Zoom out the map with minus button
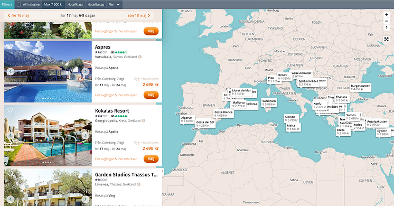Image resolution: width=394 pixels, height=206 pixels. [386, 21]
